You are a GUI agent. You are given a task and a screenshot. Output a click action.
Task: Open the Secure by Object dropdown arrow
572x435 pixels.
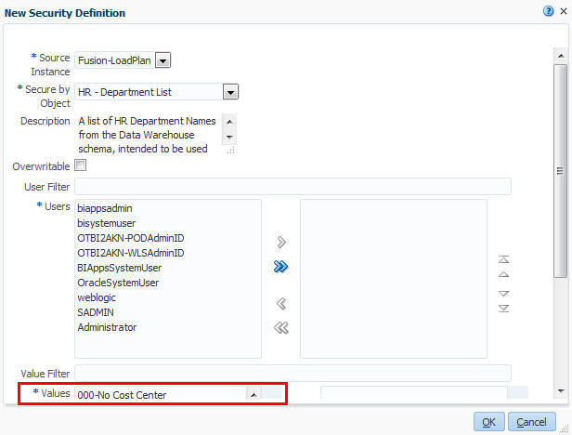(230, 92)
